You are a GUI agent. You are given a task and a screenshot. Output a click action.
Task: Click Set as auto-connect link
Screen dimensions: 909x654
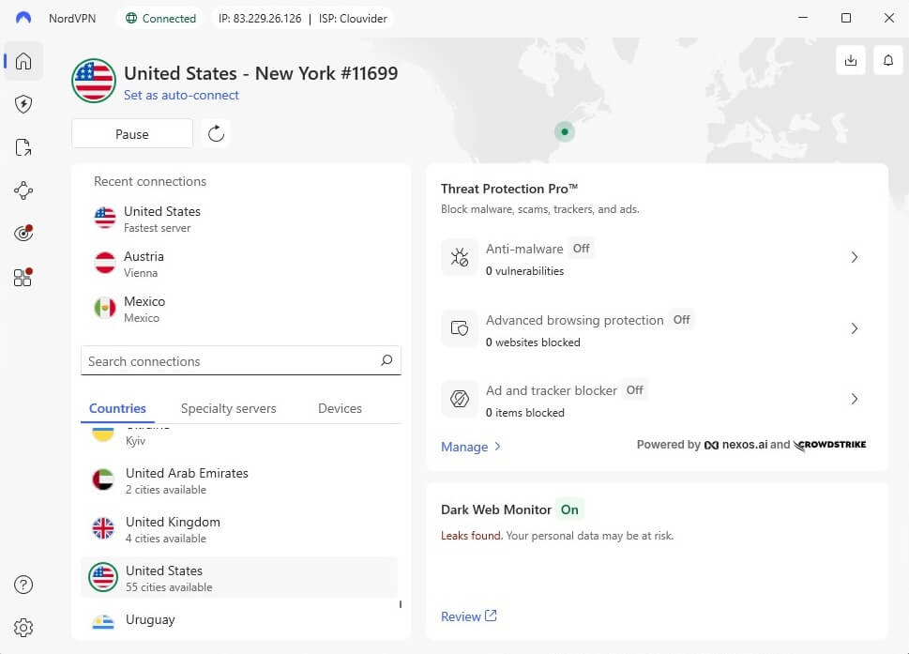coord(181,95)
